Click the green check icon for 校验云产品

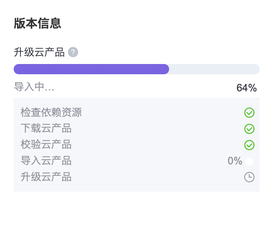(249, 145)
